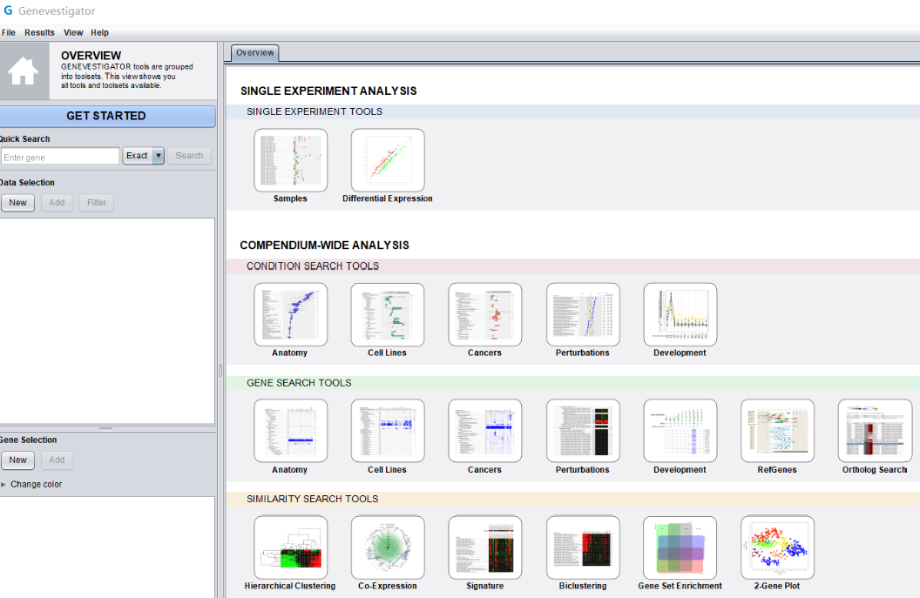Focus the Enter gene search field
The width and height of the screenshot is (920, 598).
pyautogui.click(x=60, y=156)
